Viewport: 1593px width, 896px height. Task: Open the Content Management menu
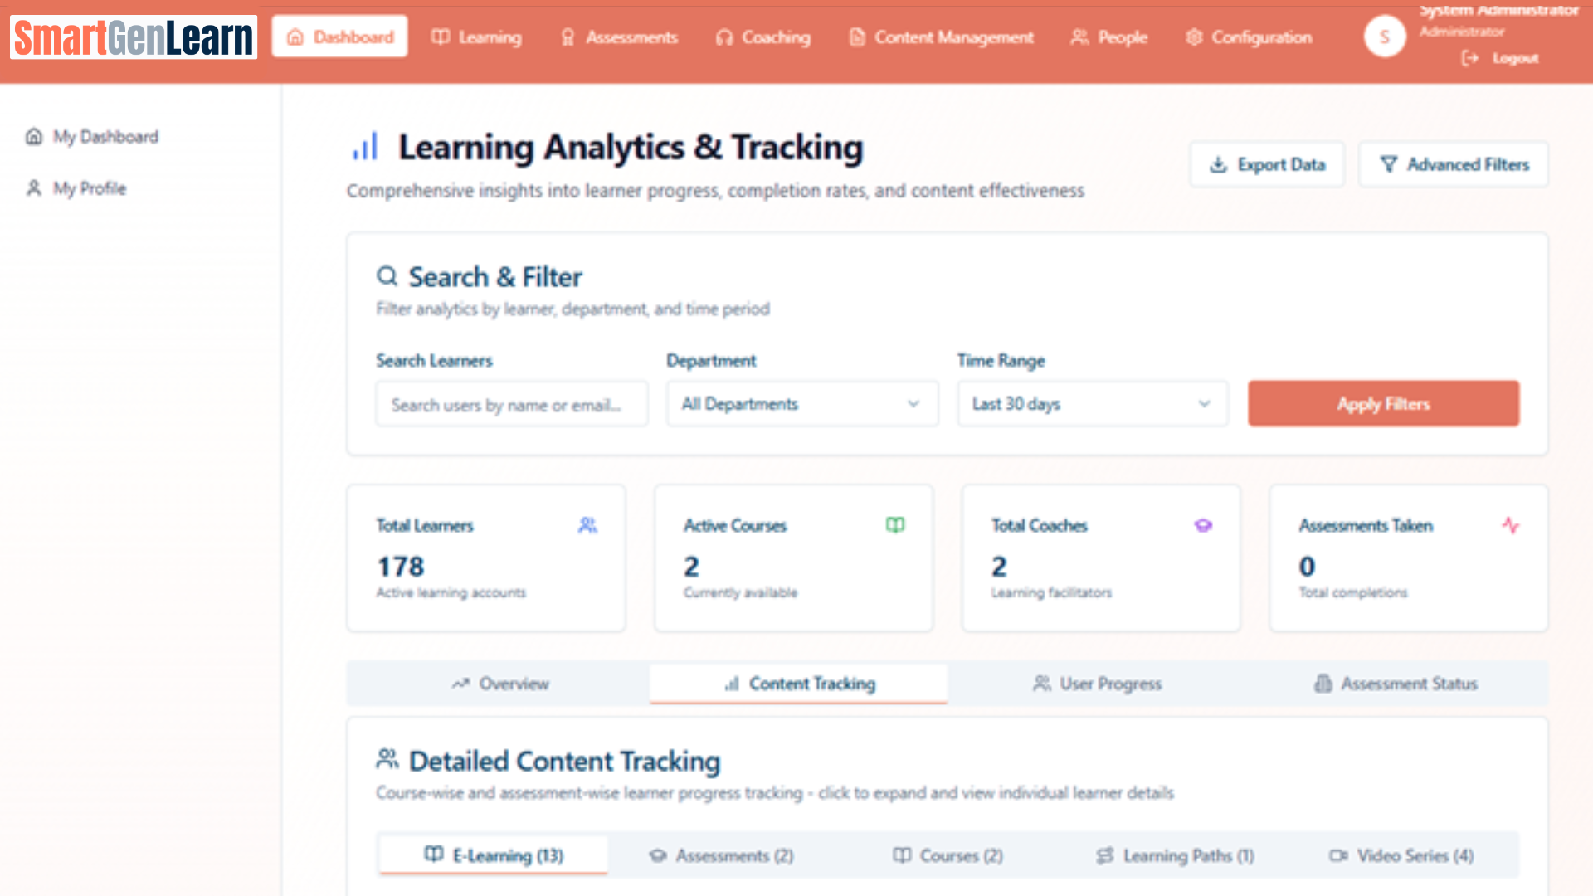(x=941, y=37)
